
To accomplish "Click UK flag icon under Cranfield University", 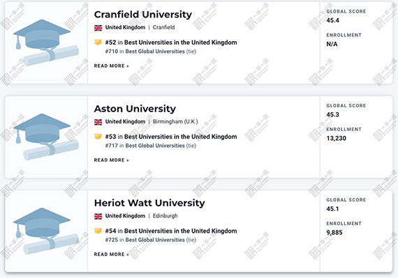I will click(98, 28).
